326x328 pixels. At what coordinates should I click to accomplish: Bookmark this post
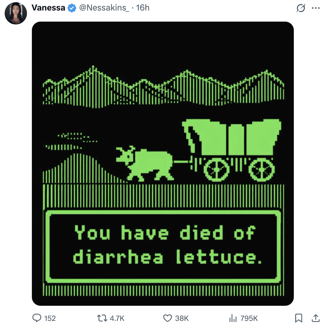point(298,318)
